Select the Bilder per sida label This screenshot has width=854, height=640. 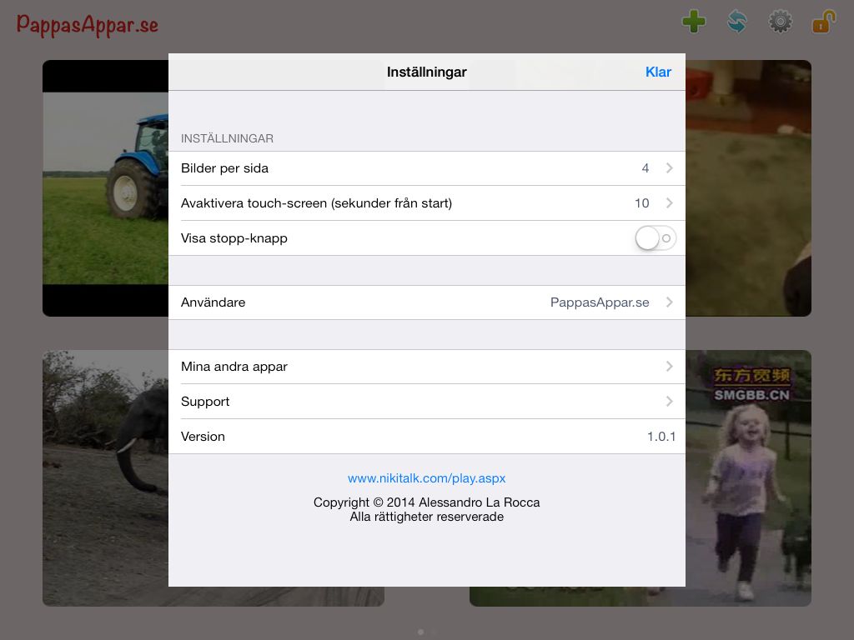coord(224,168)
